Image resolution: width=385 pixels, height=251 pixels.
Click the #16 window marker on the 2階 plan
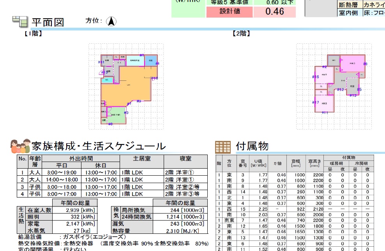(x=316, y=77)
